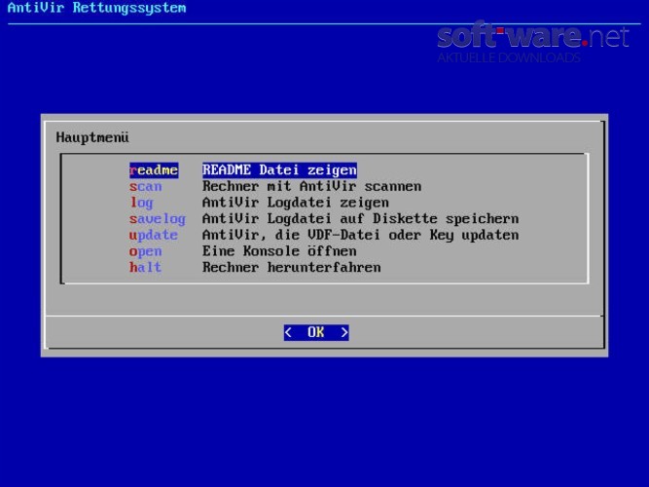This screenshot has height=487, width=649.
Task: Click 'Rechner mit AntiVir scannen' text
Action: coord(311,186)
